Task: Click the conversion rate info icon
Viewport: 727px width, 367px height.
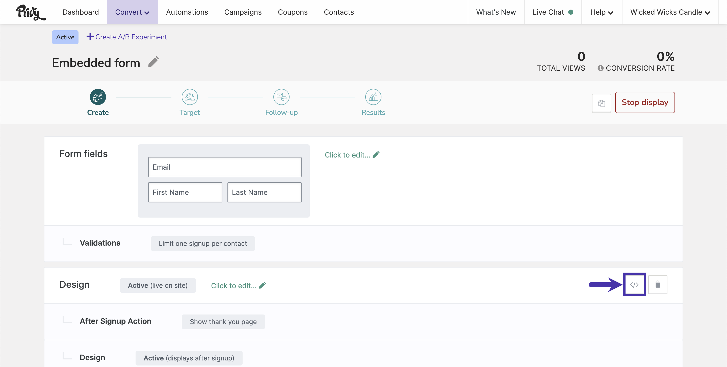Action: (x=600, y=68)
